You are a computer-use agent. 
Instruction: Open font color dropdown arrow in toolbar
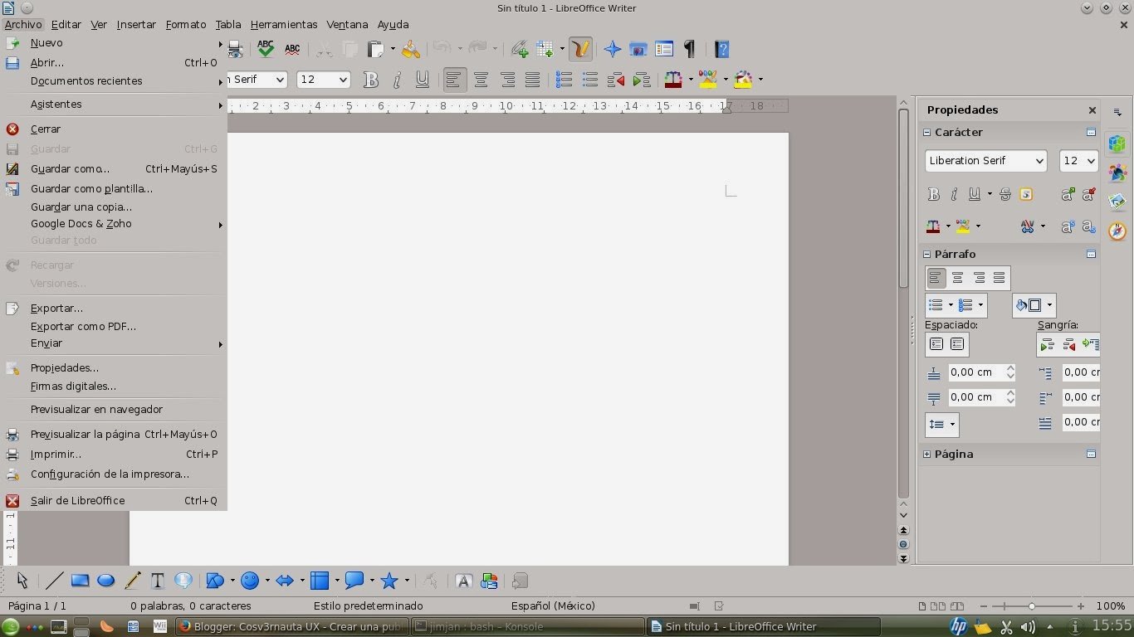(690, 80)
